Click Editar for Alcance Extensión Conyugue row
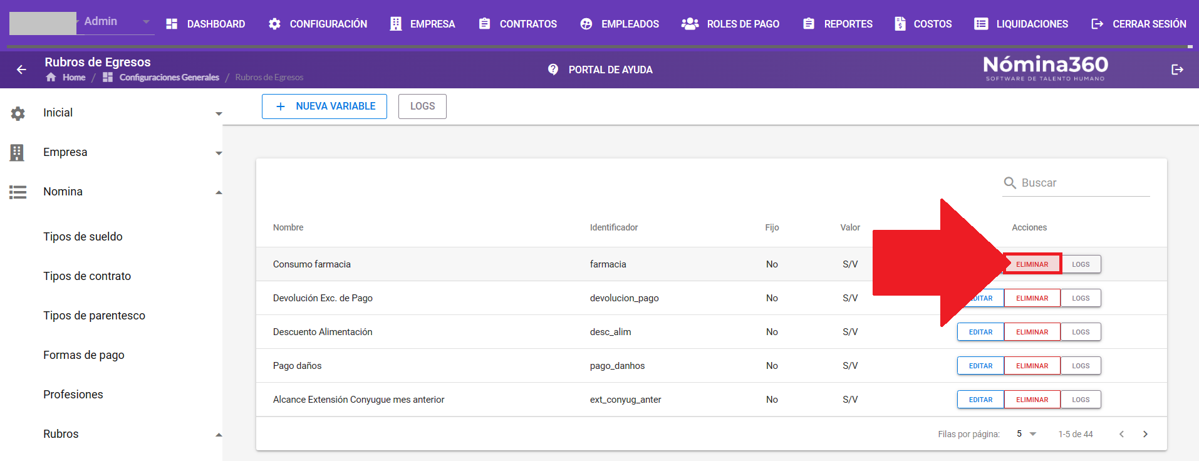 click(980, 400)
